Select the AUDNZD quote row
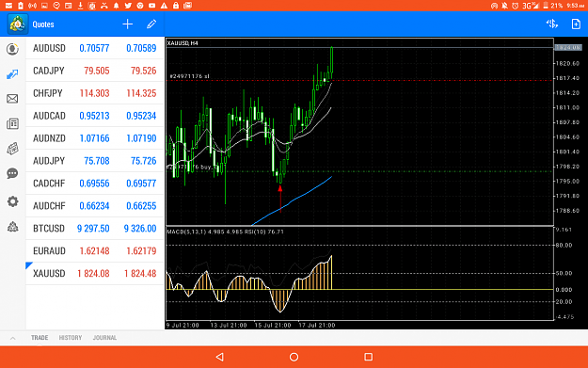Viewport: 588px width, 368px height. pos(95,138)
